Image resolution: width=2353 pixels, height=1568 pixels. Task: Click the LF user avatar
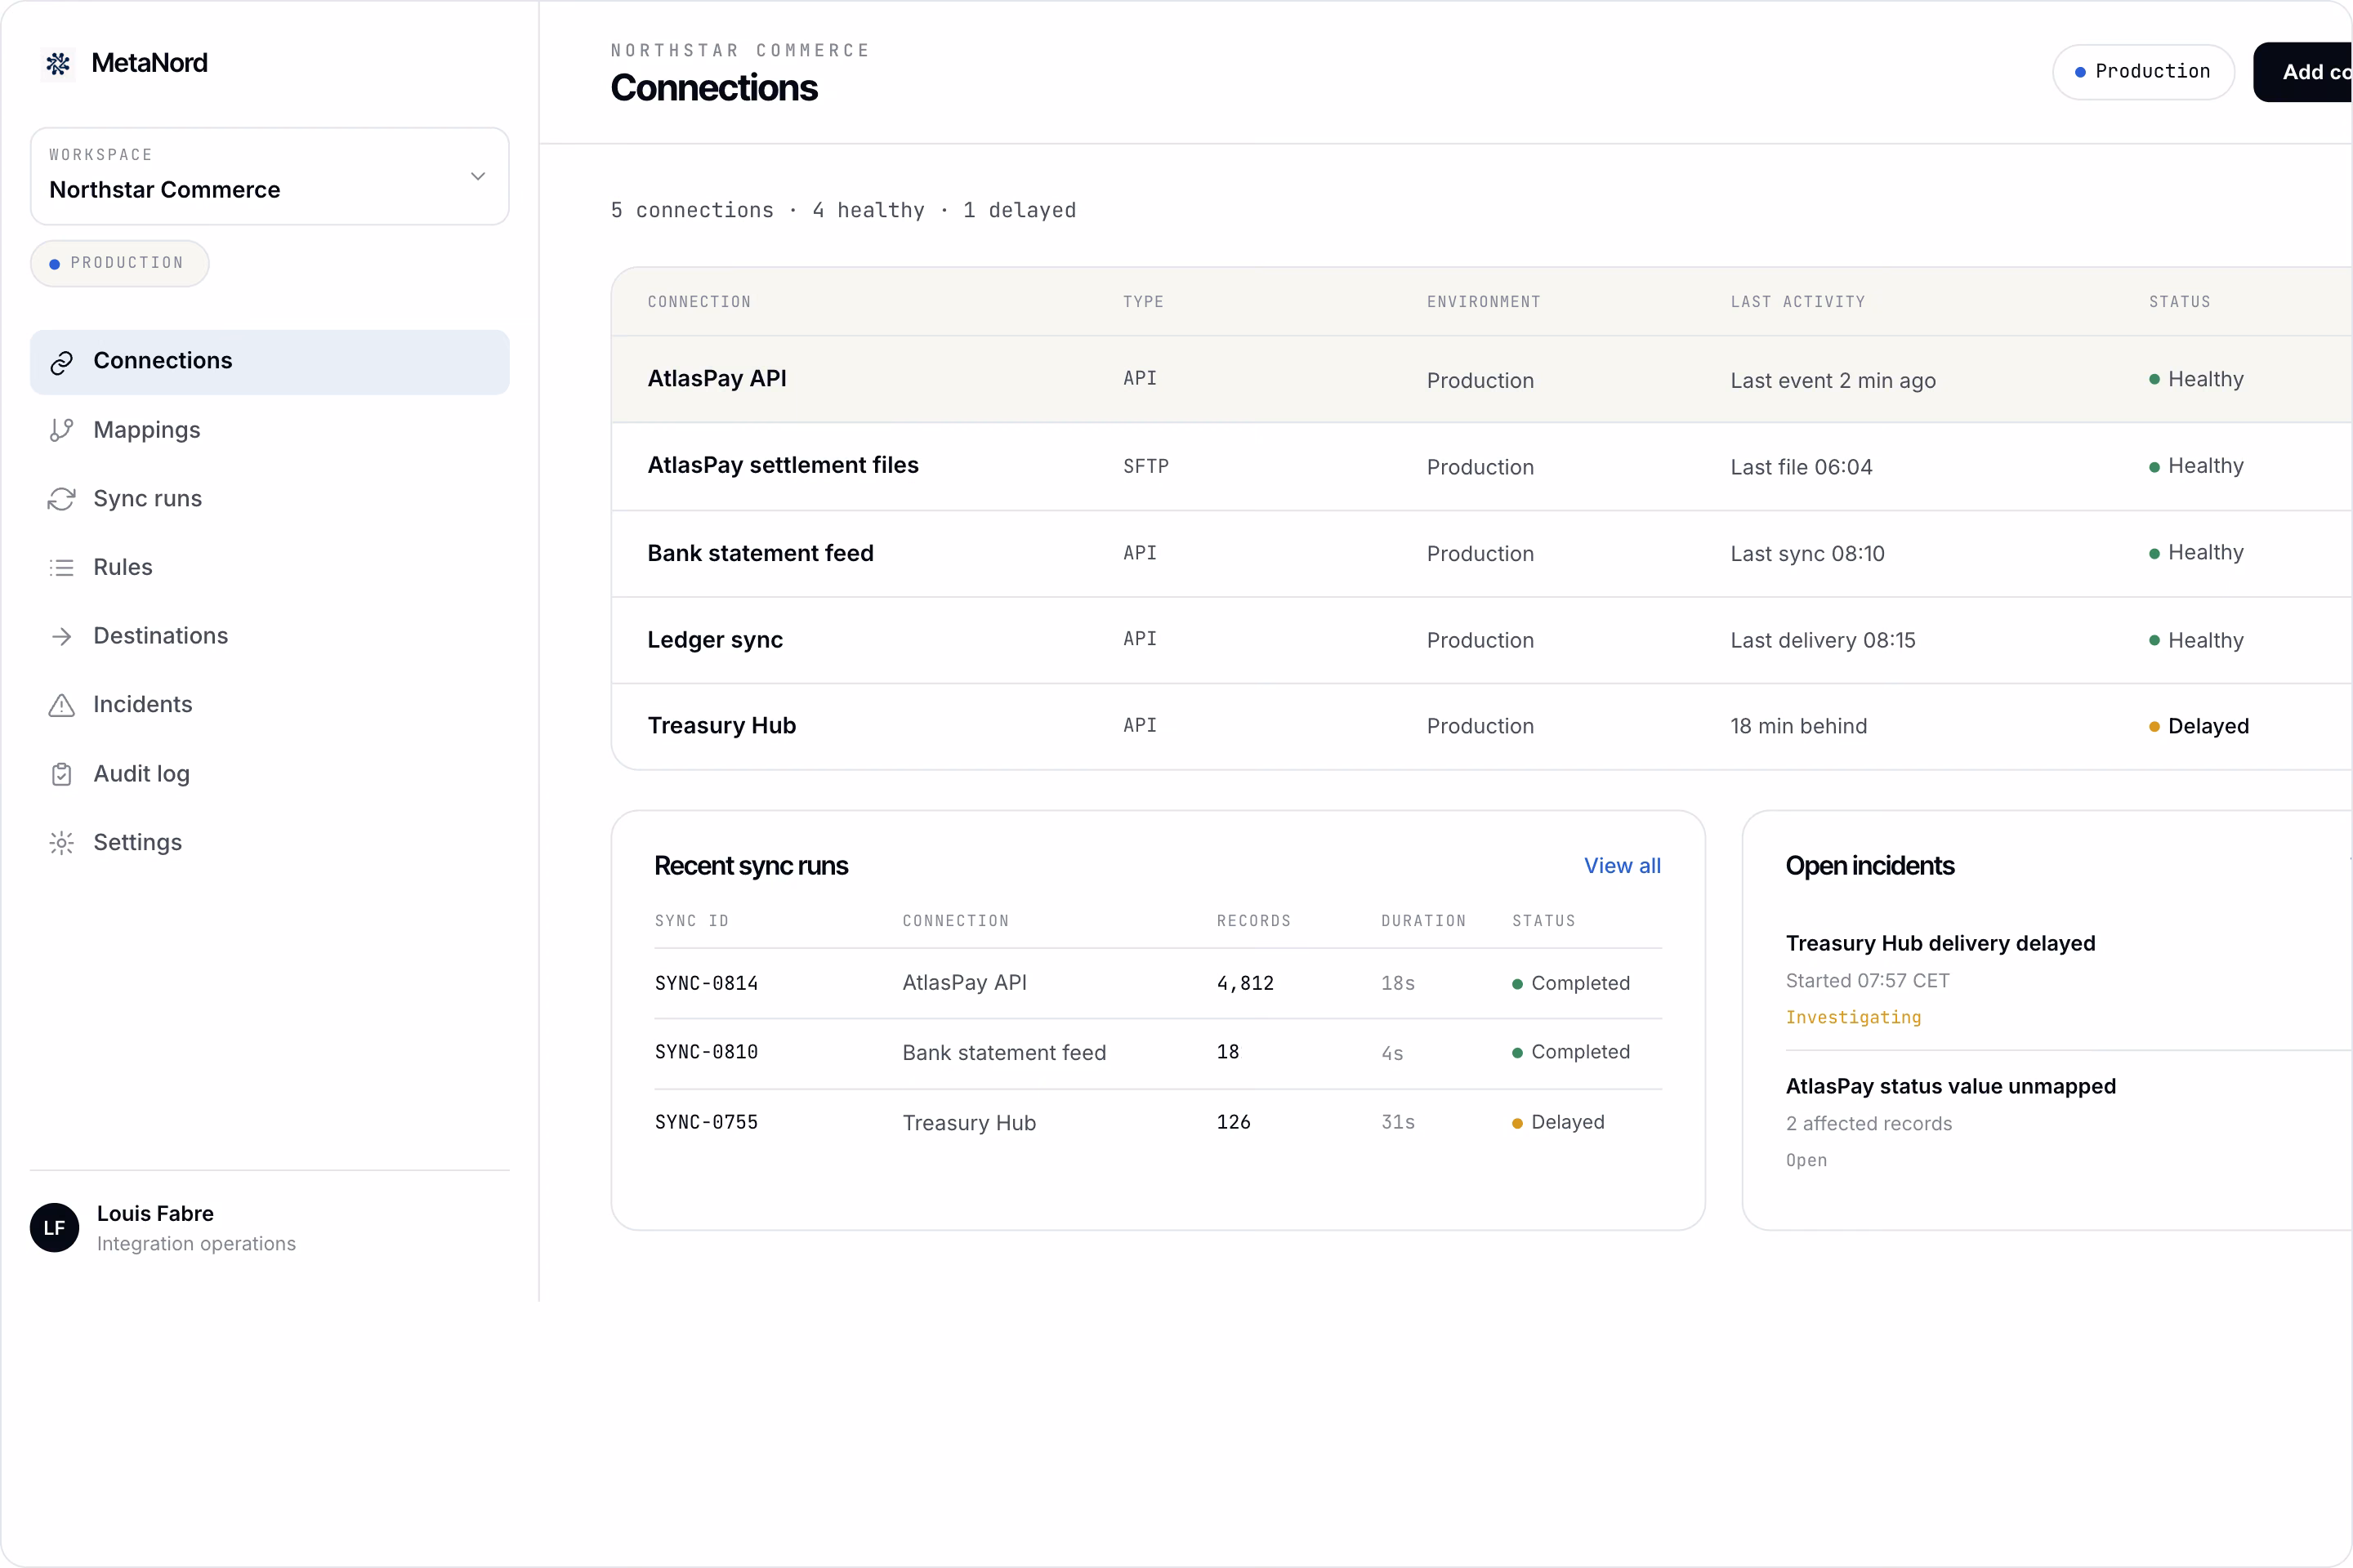coord(54,1228)
